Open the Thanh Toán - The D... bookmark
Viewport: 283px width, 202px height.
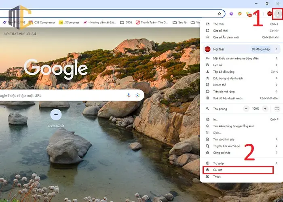[x=152, y=22]
